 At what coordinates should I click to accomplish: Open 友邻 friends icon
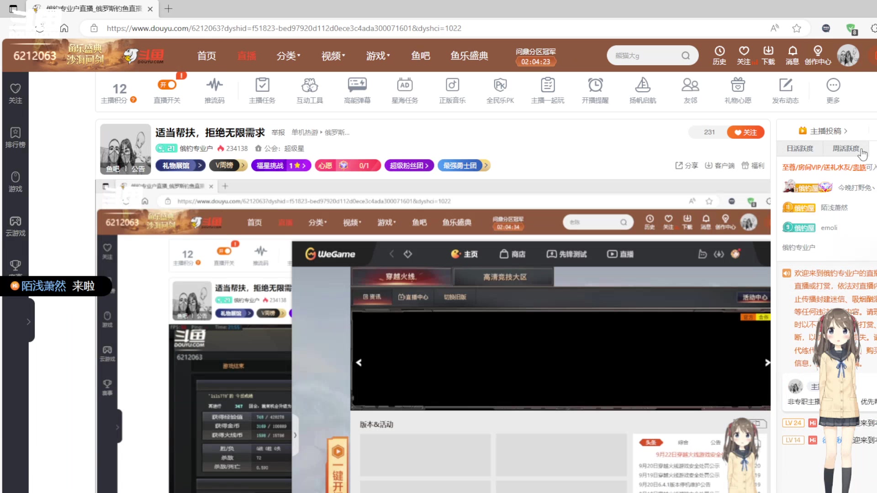690,91
